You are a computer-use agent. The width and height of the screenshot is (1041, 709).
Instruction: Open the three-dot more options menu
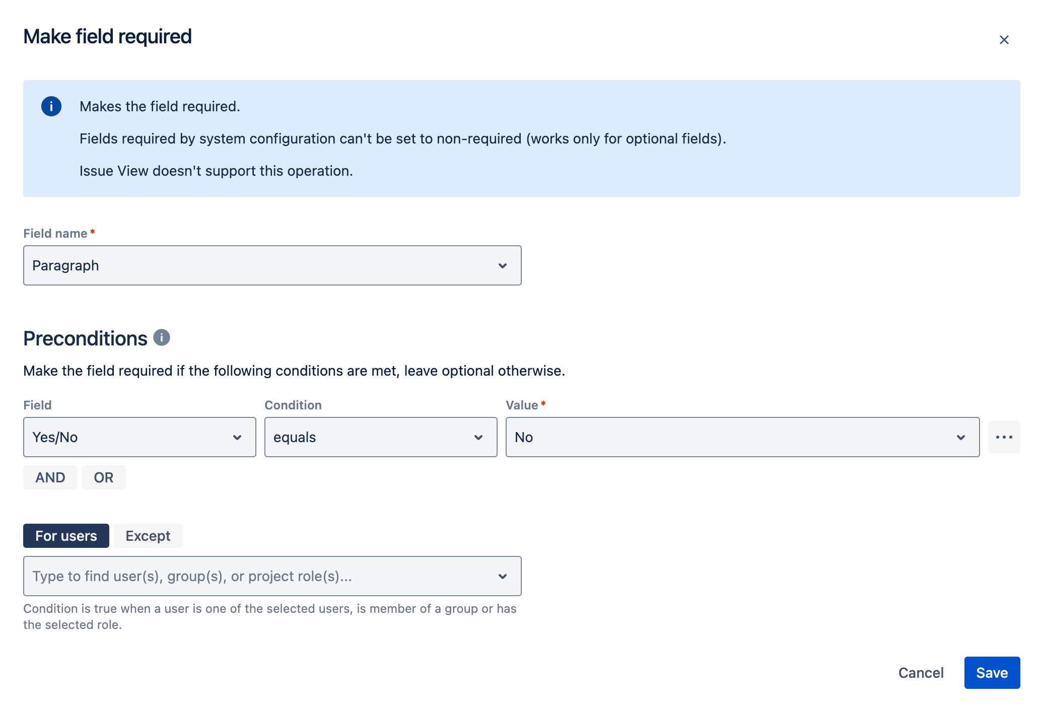click(1004, 437)
